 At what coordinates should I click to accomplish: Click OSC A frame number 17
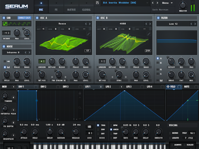point(88,51)
